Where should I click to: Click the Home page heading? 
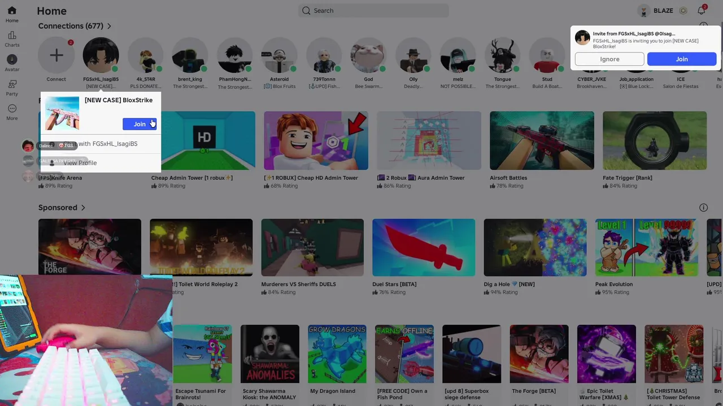[51, 11]
